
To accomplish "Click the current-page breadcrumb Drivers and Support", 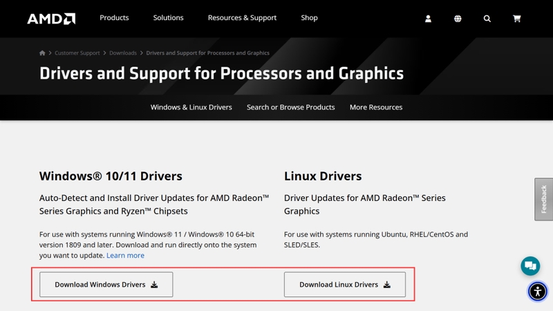I will click(208, 53).
